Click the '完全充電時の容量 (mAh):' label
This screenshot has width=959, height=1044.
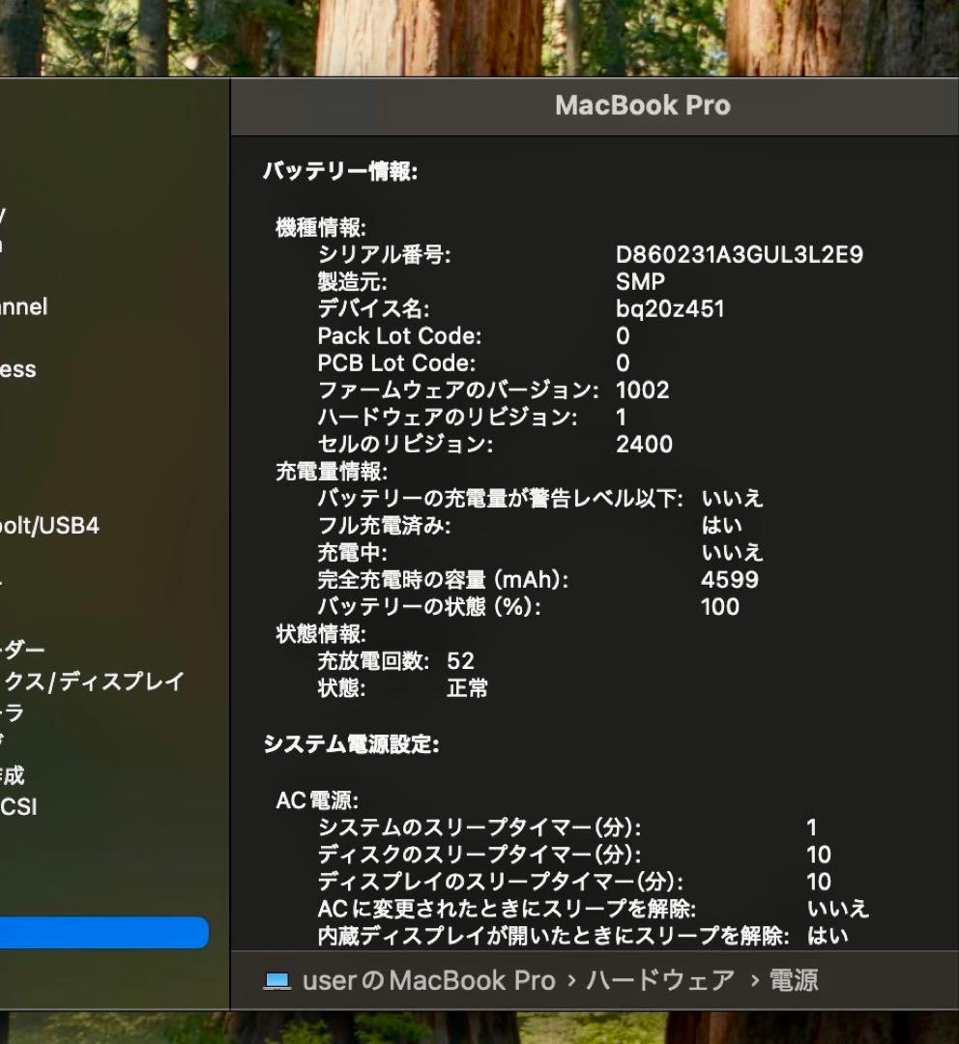click(444, 580)
